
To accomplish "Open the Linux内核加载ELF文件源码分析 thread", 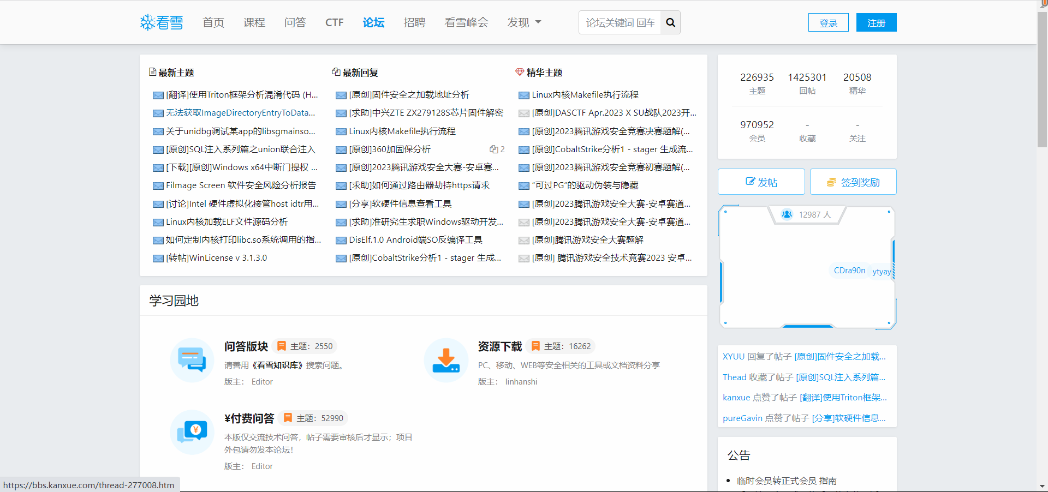I will [227, 222].
